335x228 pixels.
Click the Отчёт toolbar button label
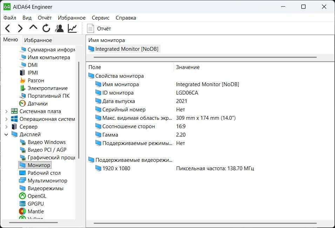pyautogui.click(x=104, y=29)
